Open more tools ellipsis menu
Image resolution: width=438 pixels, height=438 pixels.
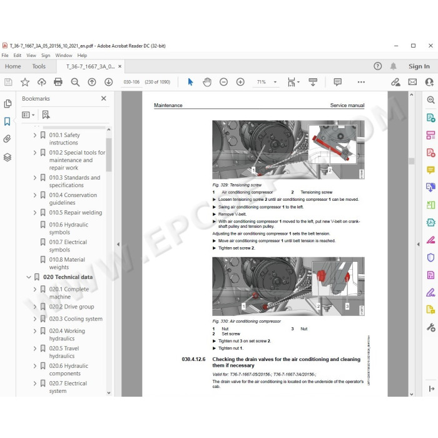coord(361,82)
